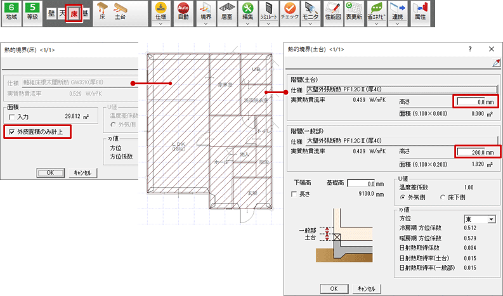Click the 等級 grade 5 icon
Image resolution: width=503 pixels, height=296 pixels.
click(34, 13)
